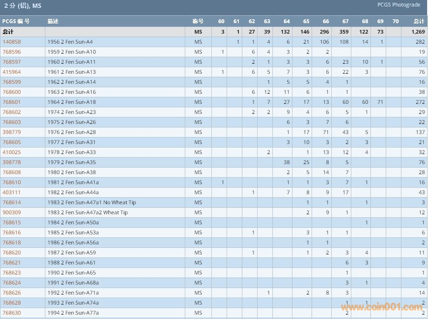Click the 描述 column header
The image size is (428, 319).
(53, 21)
